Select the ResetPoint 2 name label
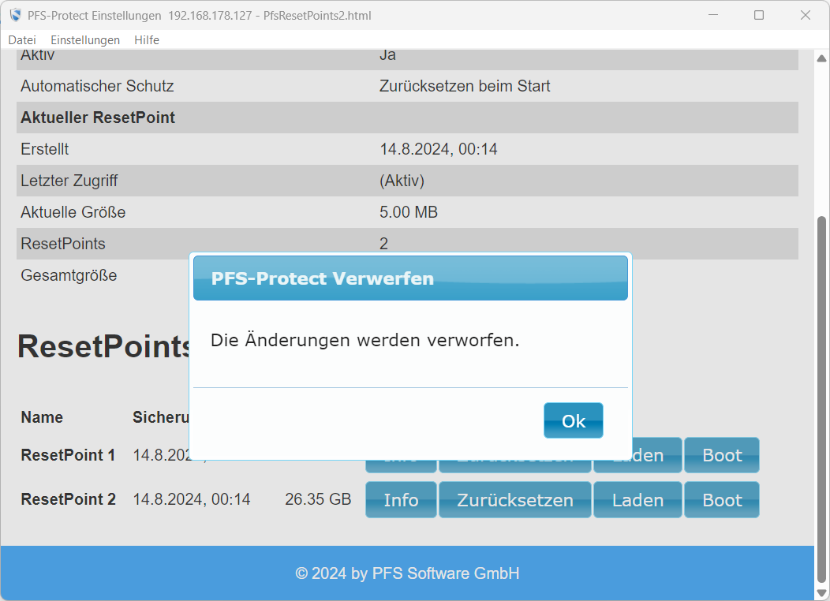This screenshot has height=601, width=830. (68, 500)
